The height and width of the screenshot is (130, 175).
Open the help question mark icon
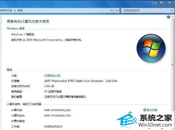point(169,17)
